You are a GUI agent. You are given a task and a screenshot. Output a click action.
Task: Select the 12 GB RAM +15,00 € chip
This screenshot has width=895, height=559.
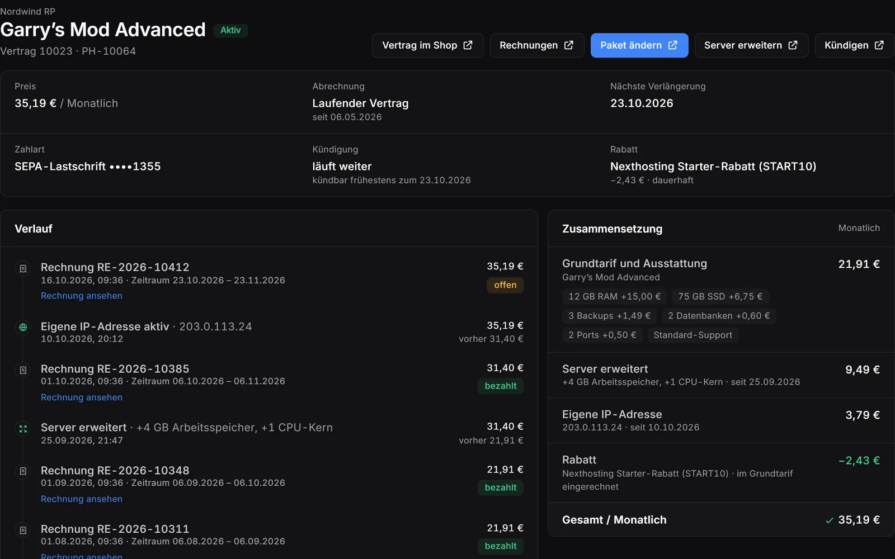tap(615, 296)
